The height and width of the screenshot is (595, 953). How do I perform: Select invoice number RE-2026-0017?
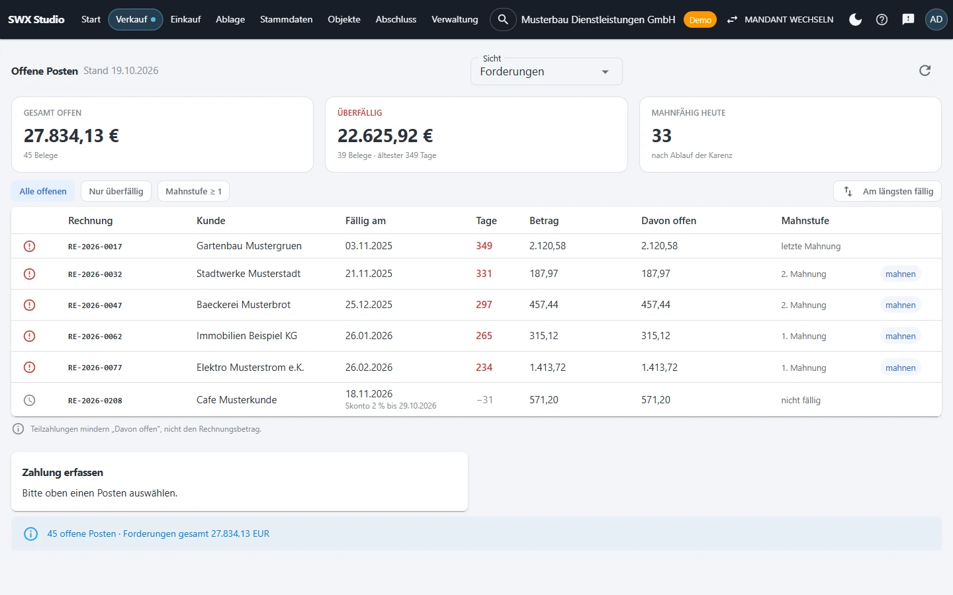95,247
